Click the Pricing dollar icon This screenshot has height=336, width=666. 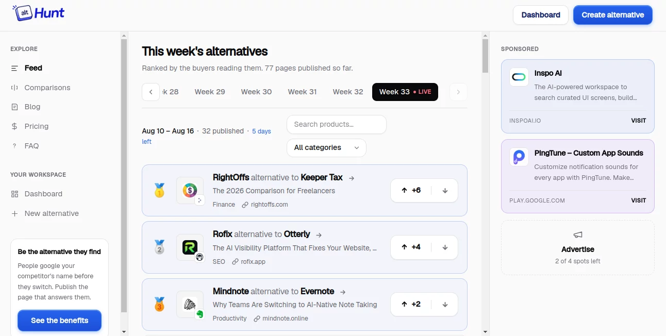14,126
